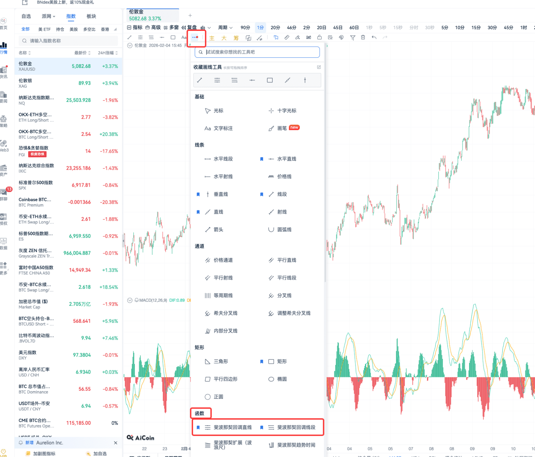
Task: Select the ruler measure tool icon
Action: click(x=287, y=37)
